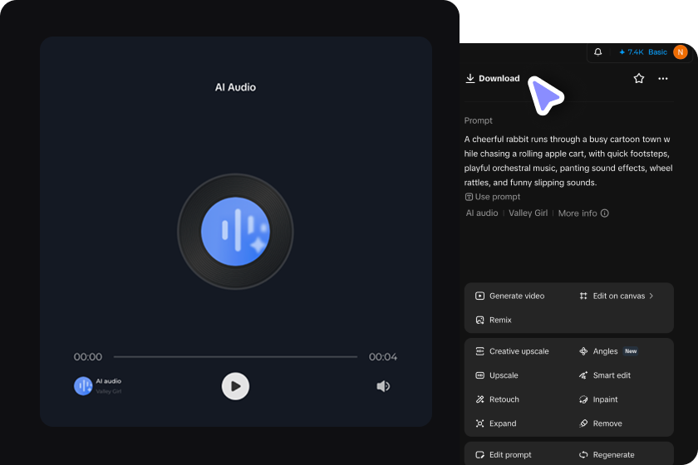
Task: Click the AI Audio title text
Action: pos(235,87)
